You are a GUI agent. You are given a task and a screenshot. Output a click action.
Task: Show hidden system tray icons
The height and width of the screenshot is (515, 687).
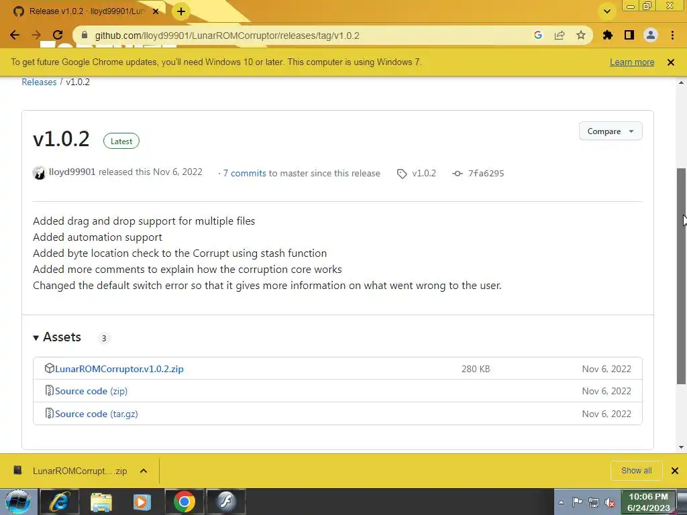pyautogui.click(x=562, y=503)
